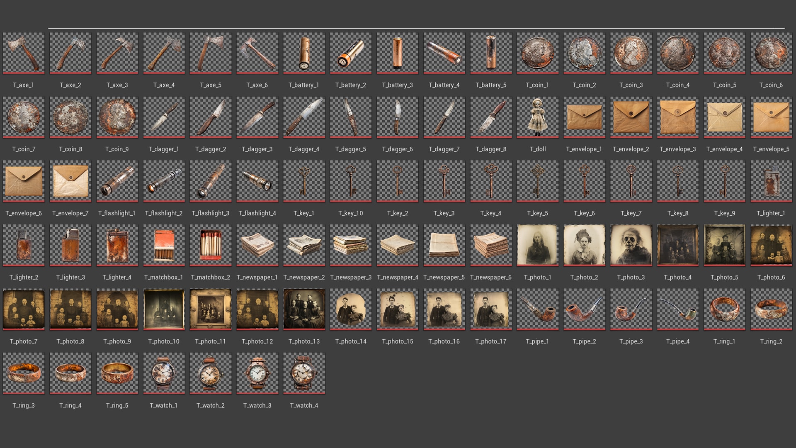Click the T_photo_17 thumbnail
796x448 pixels.
point(490,309)
